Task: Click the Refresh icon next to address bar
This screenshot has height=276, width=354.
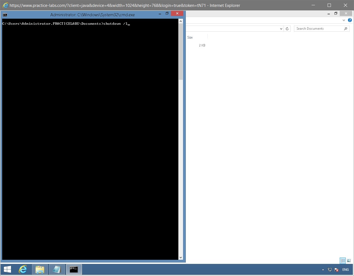Action: click(287, 28)
